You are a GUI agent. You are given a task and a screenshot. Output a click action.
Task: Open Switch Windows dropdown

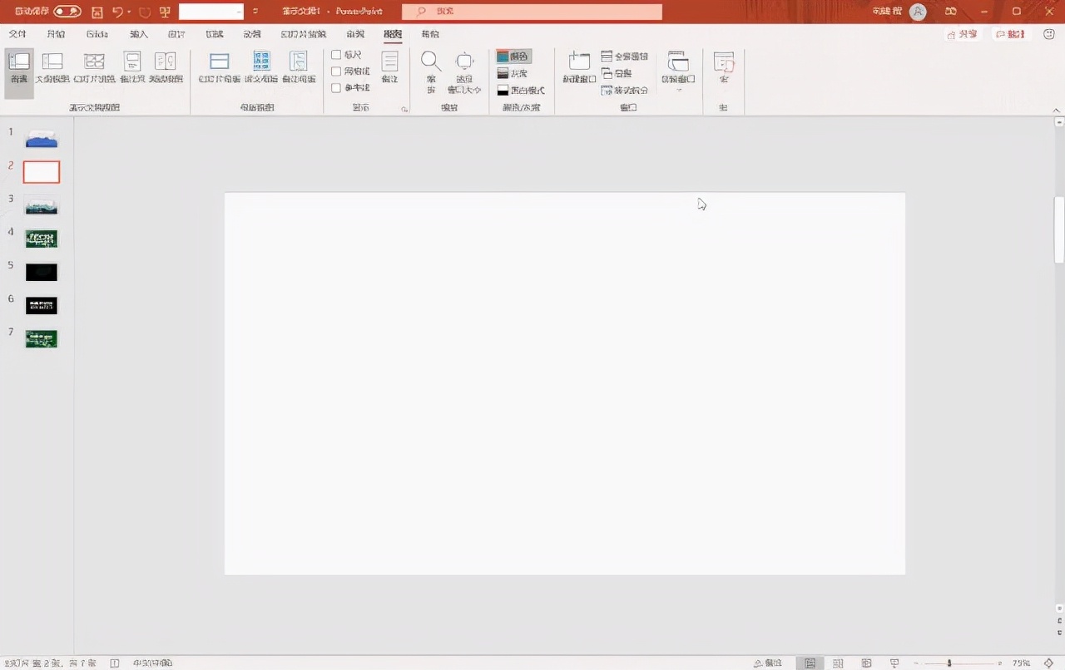679,71
